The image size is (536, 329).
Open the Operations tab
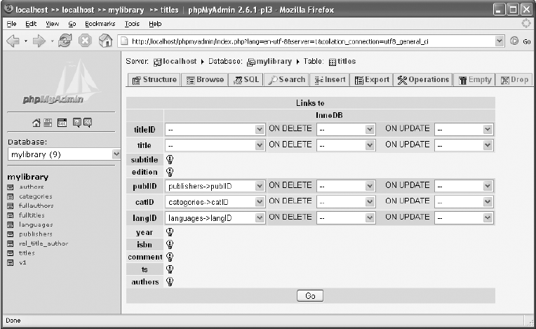[423, 79]
